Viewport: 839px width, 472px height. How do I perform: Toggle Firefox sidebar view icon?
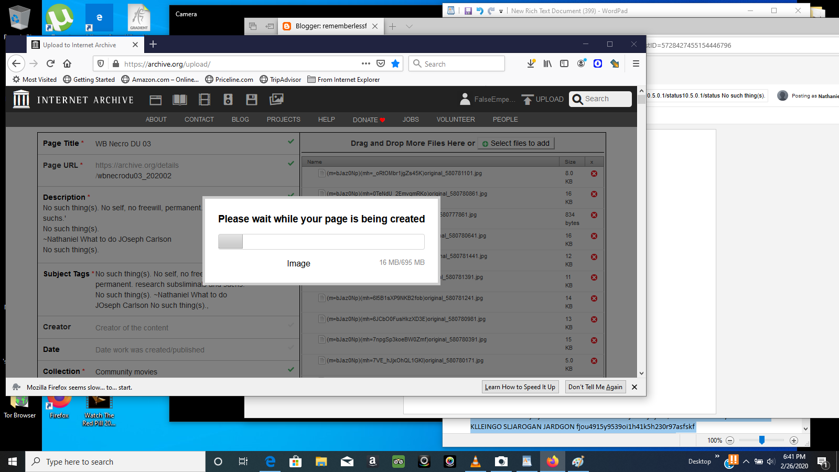[x=564, y=63]
